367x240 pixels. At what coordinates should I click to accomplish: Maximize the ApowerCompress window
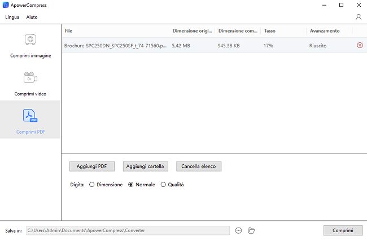341,5
